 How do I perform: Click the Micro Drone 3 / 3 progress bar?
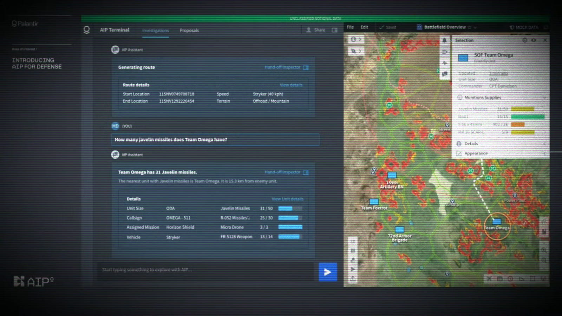290,227
